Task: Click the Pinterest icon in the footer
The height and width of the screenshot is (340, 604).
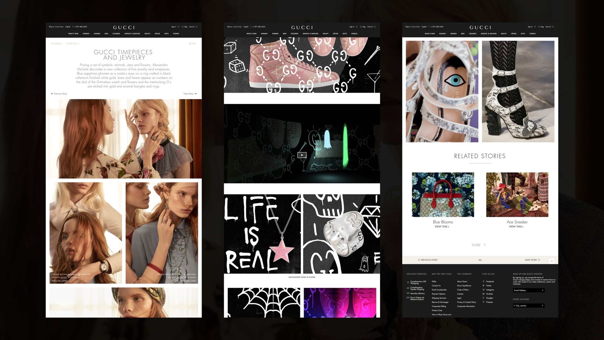Action: point(484,302)
